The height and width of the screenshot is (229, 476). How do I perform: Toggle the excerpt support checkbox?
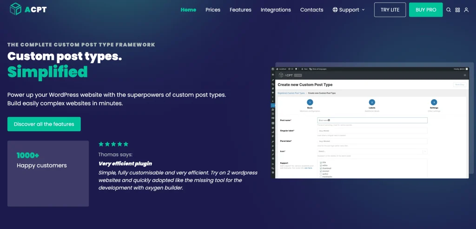321,171
